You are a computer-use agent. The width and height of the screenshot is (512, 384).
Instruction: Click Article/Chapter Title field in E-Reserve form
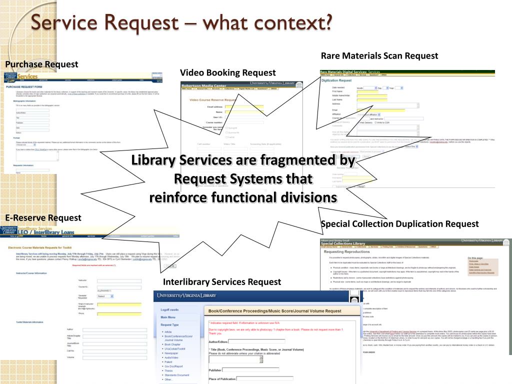click(x=114, y=336)
